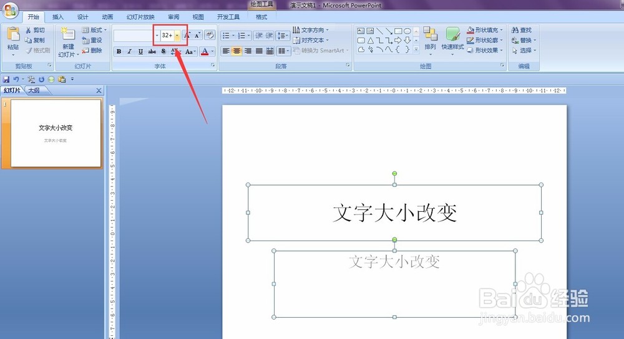Select the Text Box shape icon
The image size is (624, 339).
pyautogui.click(x=361, y=31)
